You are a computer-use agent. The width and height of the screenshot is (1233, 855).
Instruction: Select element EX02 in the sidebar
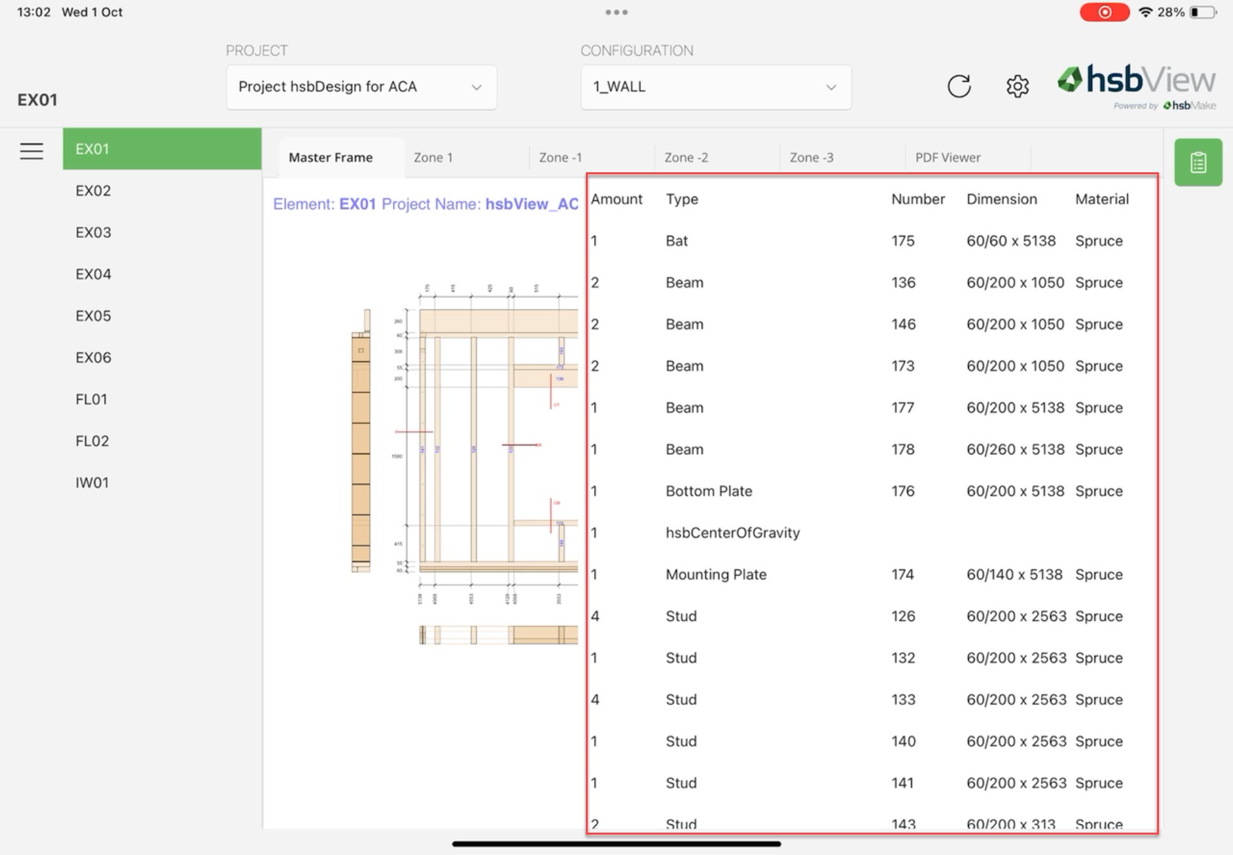tap(93, 191)
